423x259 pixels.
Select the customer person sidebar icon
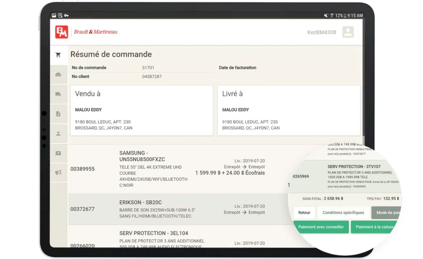[58, 133]
